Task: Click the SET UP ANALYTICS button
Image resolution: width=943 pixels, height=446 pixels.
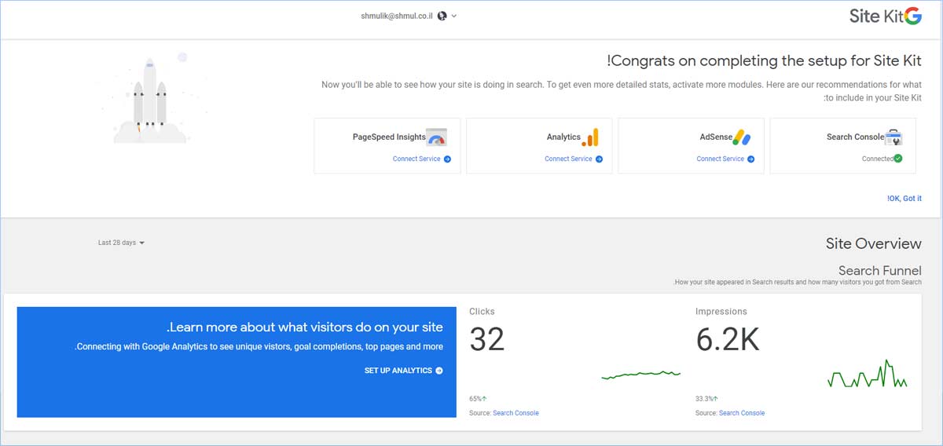Action: (404, 371)
